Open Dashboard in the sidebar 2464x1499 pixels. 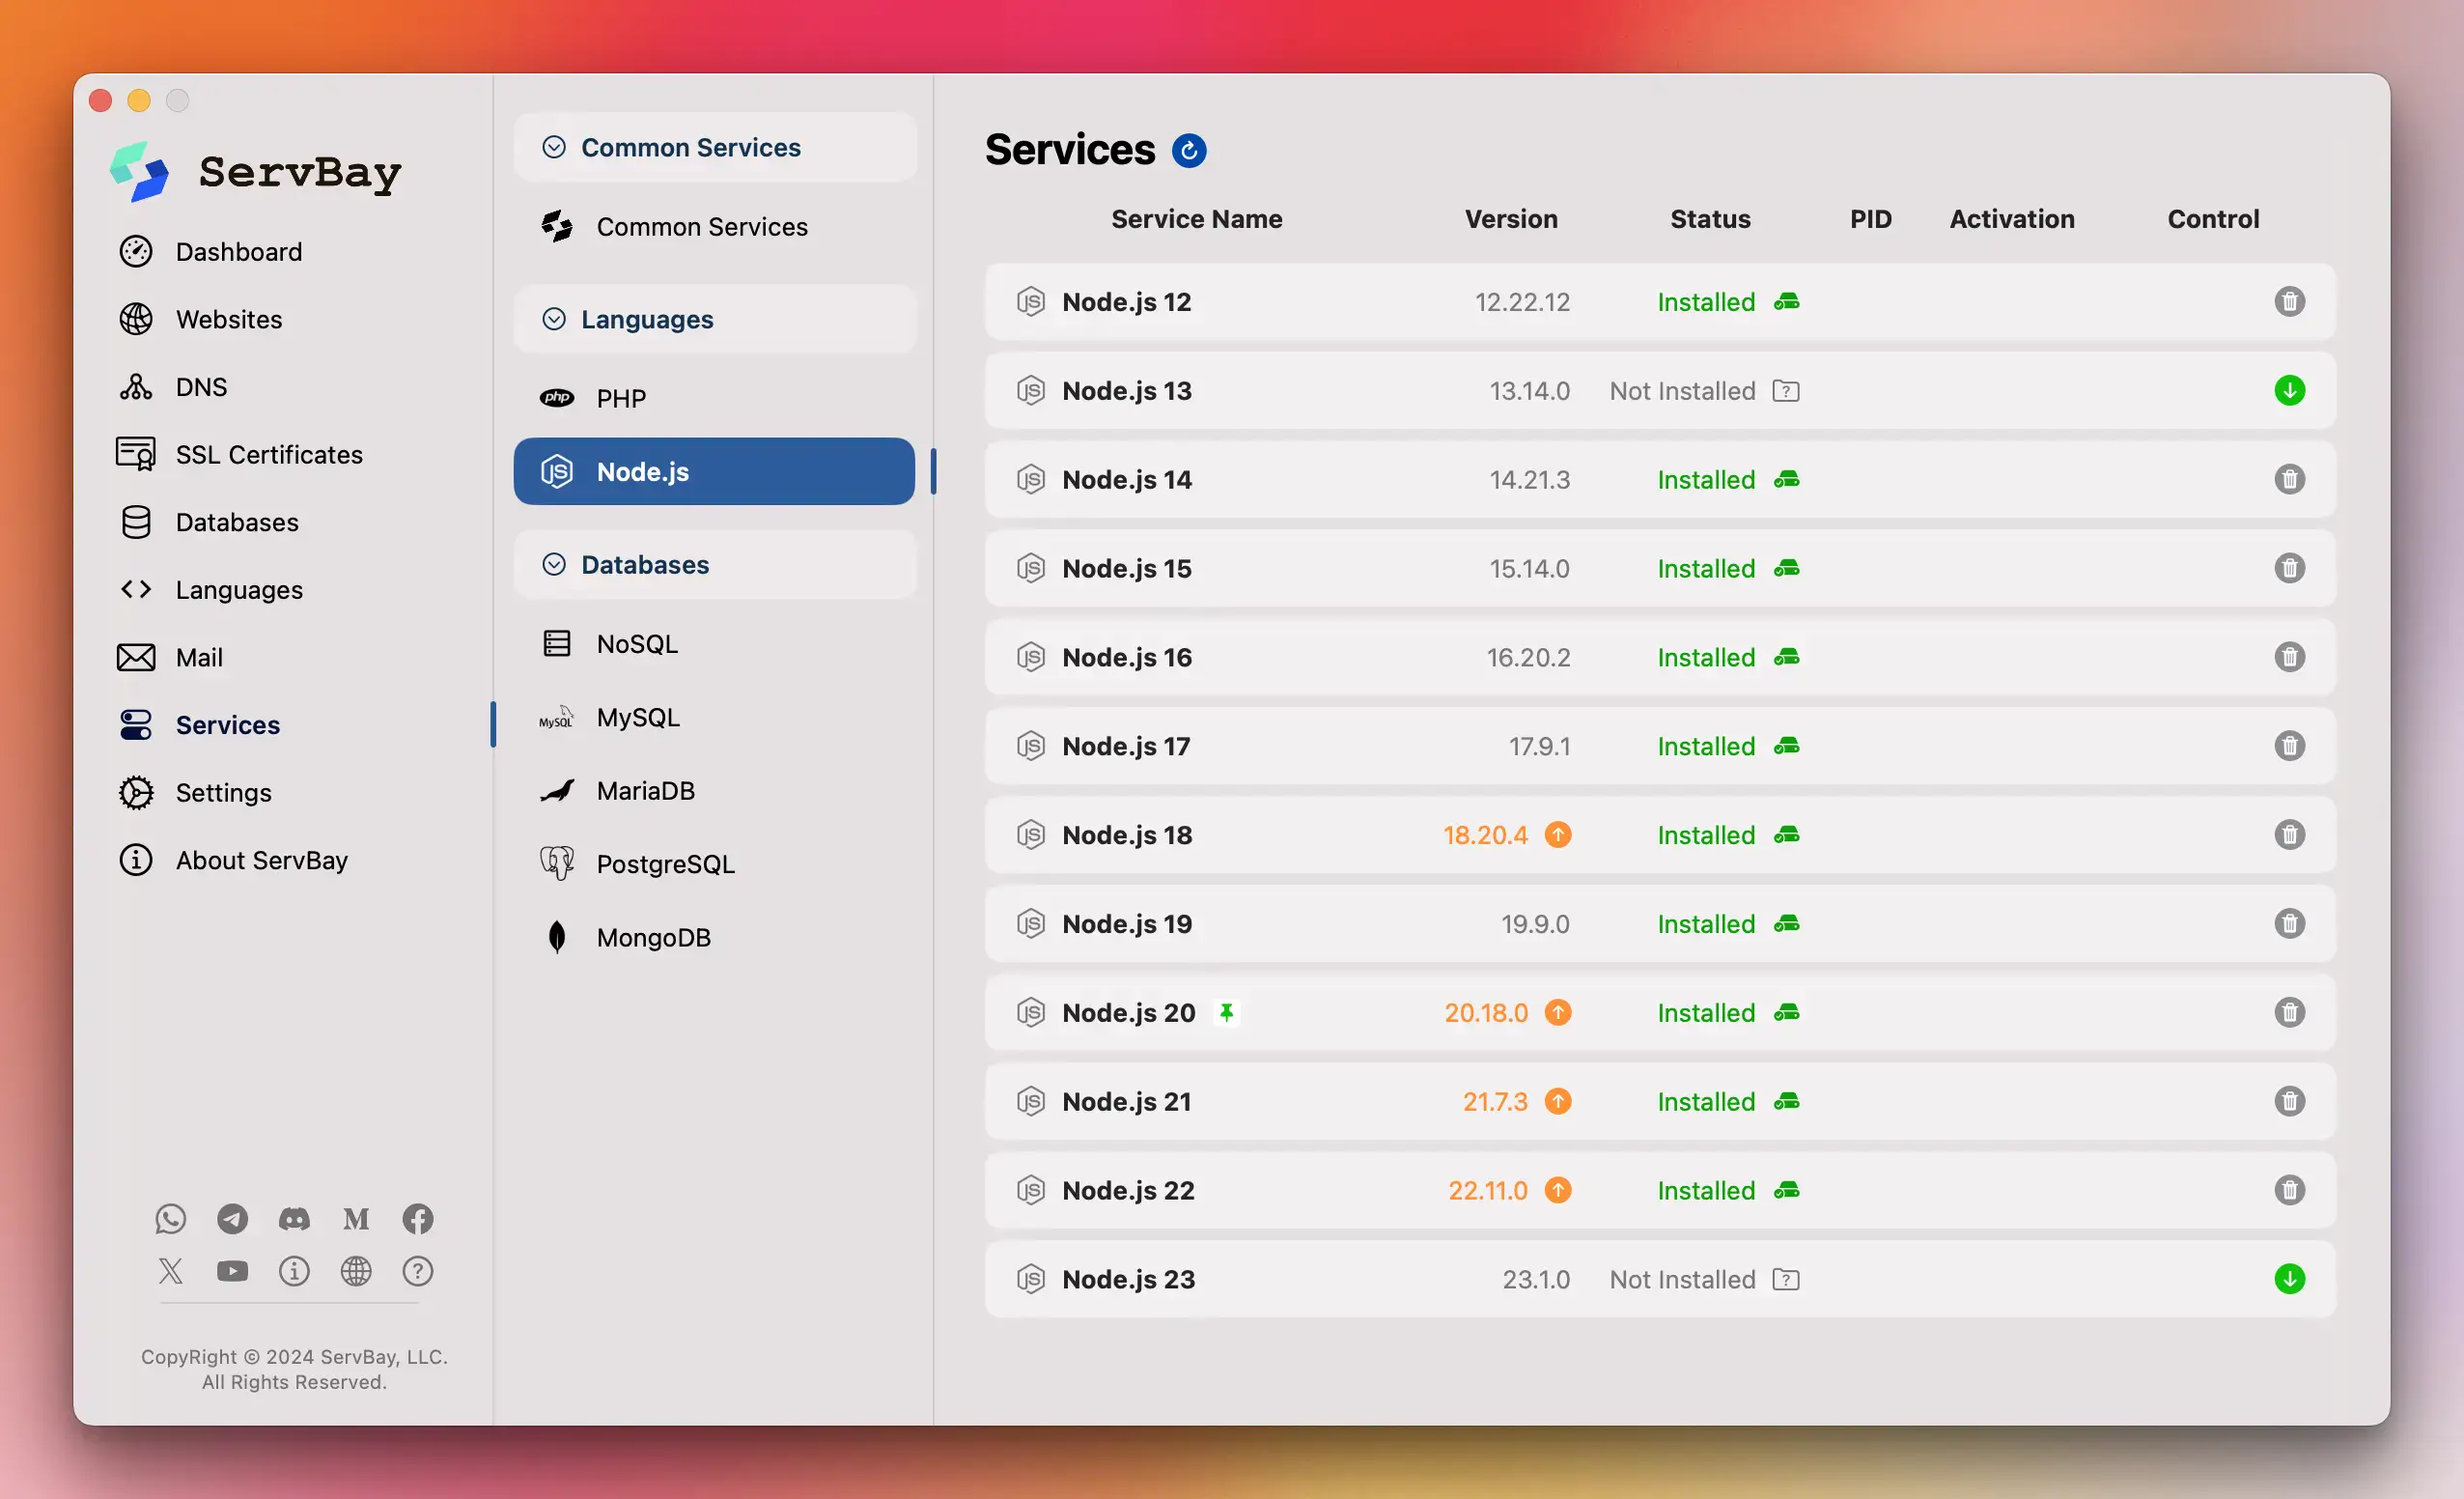pos(211,251)
